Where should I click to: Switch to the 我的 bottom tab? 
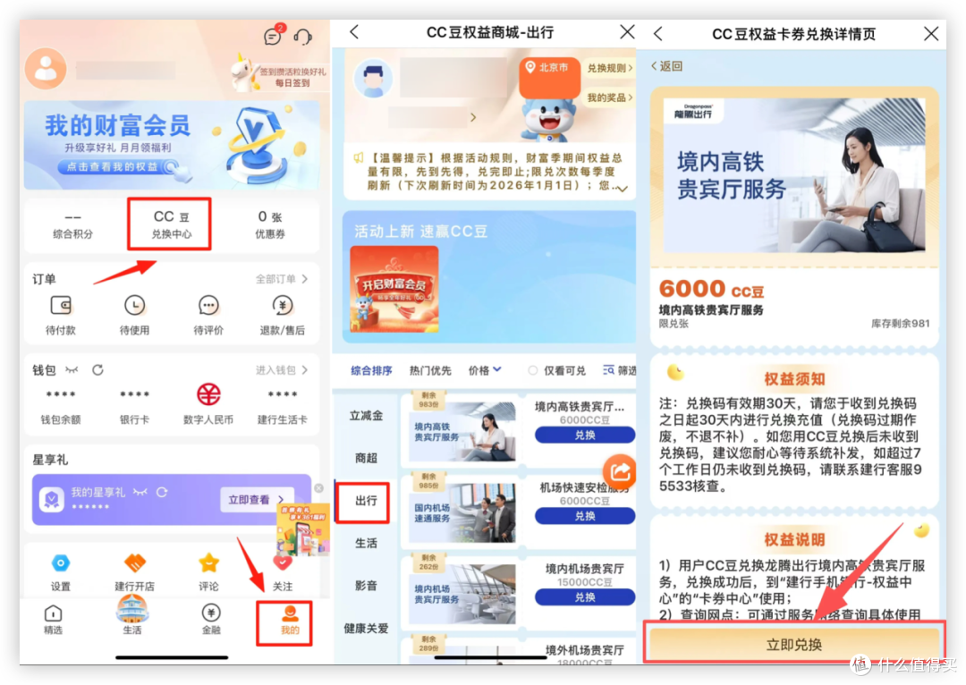pyautogui.click(x=290, y=620)
